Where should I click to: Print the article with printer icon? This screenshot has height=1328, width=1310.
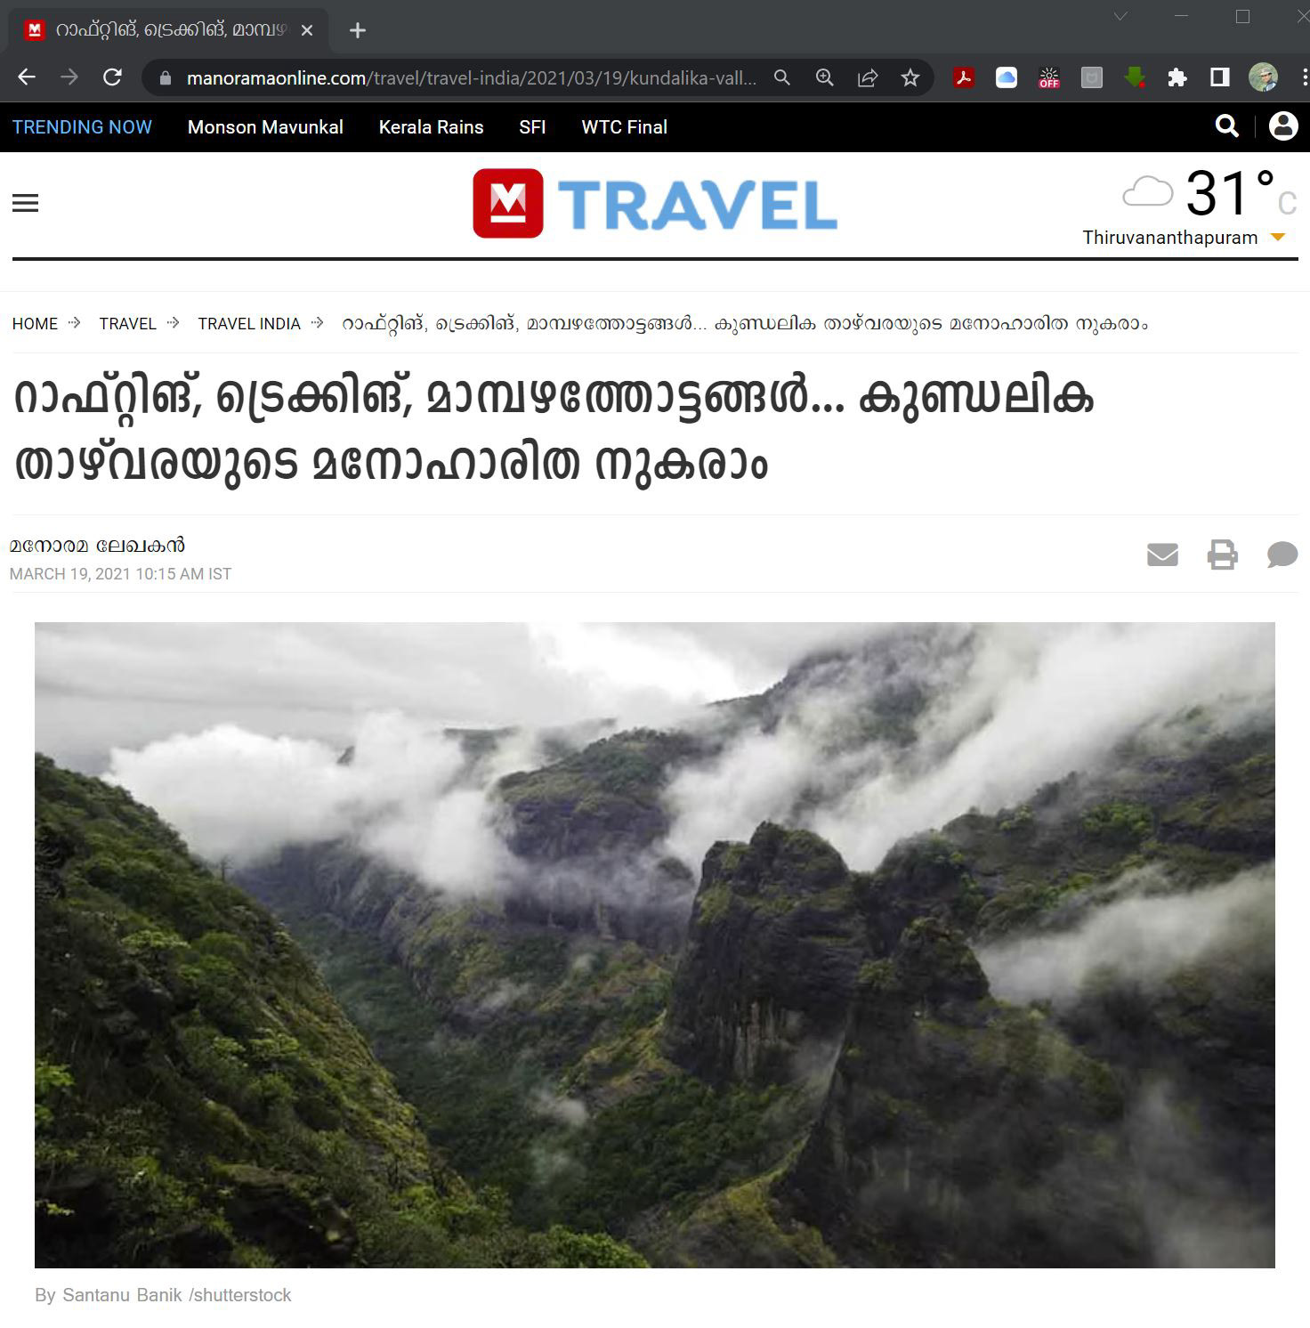(x=1222, y=555)
